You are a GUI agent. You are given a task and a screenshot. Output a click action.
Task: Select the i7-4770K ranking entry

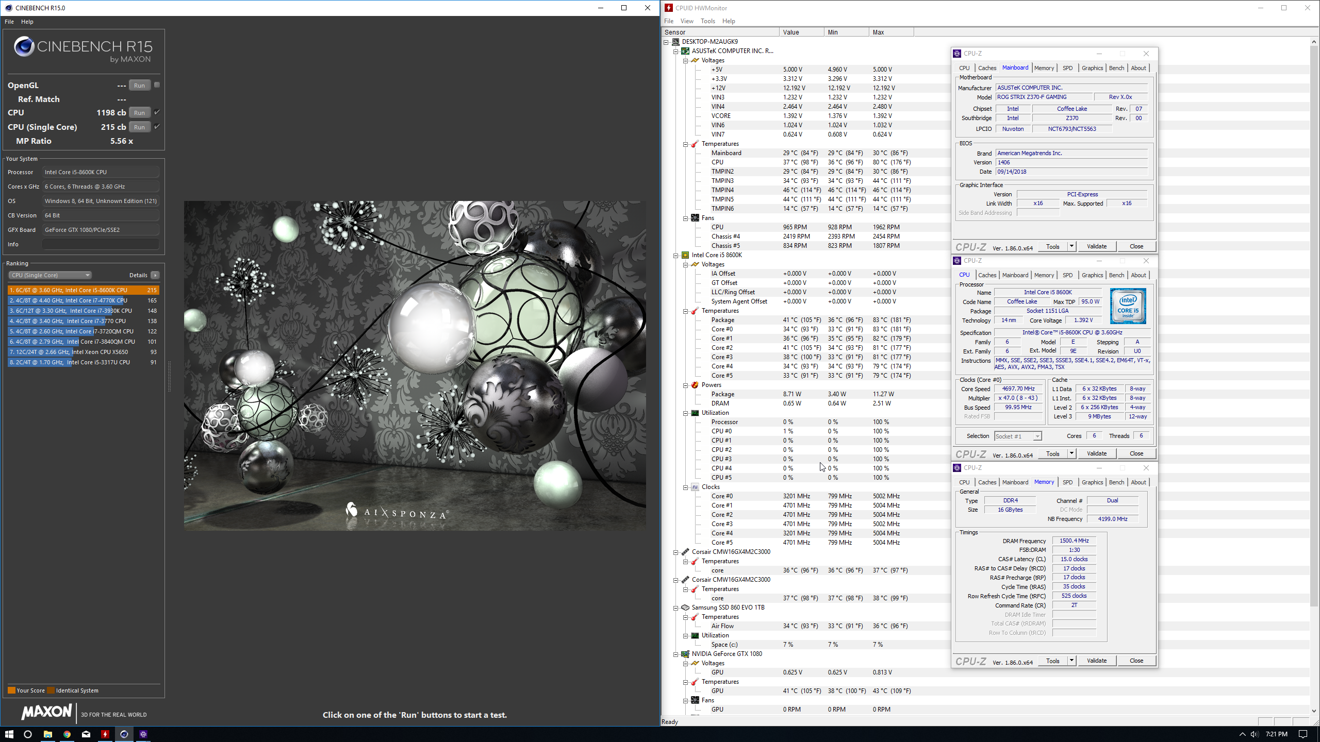pyautogui.click(x=82, y=300)
